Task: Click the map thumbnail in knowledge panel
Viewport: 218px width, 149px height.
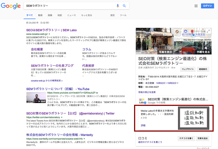Action: (x=193, y=34)
